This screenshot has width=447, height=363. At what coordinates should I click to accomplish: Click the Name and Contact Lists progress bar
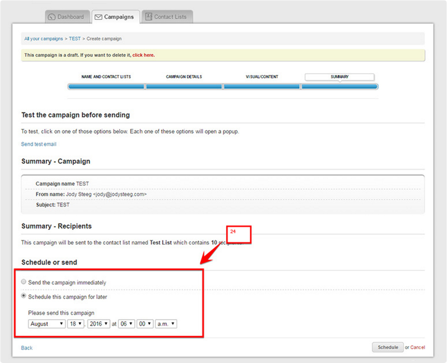(x=106, y=86)
